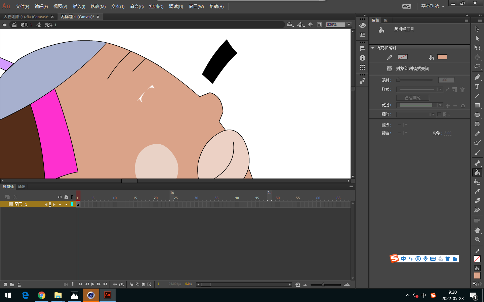Toggle outline view for all layers

coord(72,197)
